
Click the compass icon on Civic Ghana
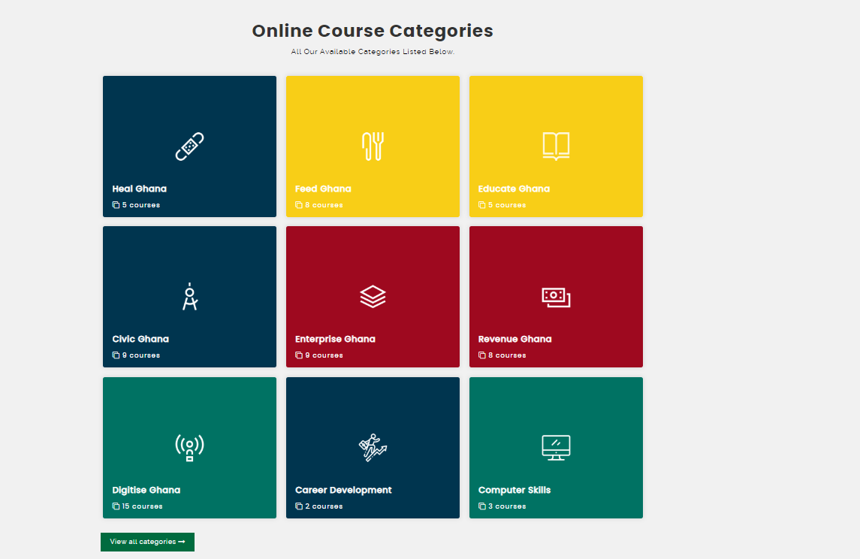click(x=189, y=297)
